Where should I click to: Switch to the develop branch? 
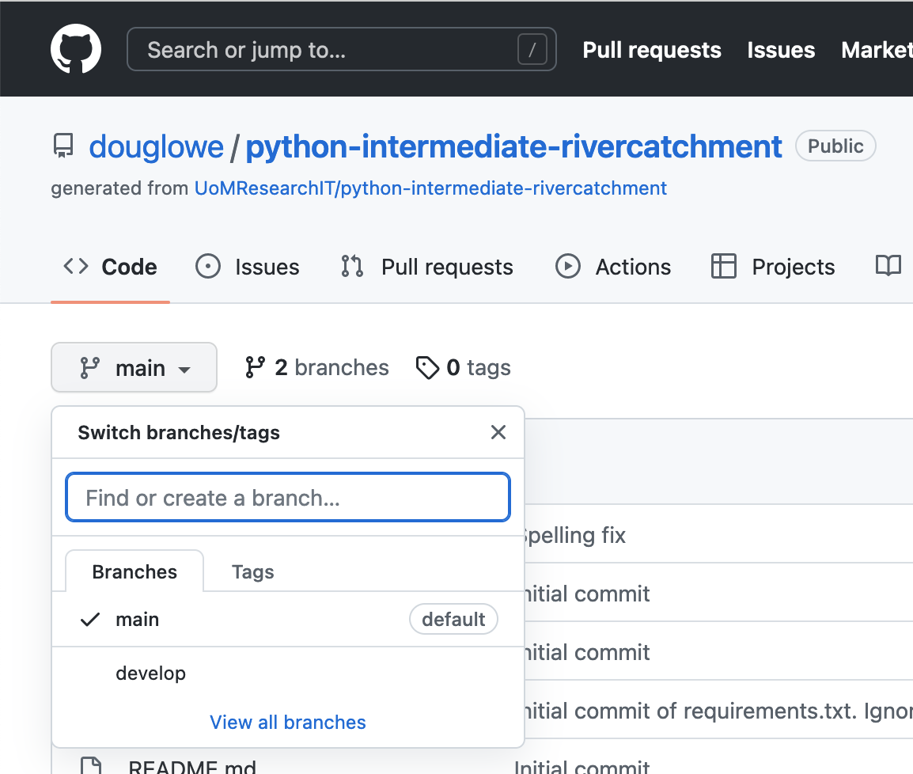tap(288, 673)
